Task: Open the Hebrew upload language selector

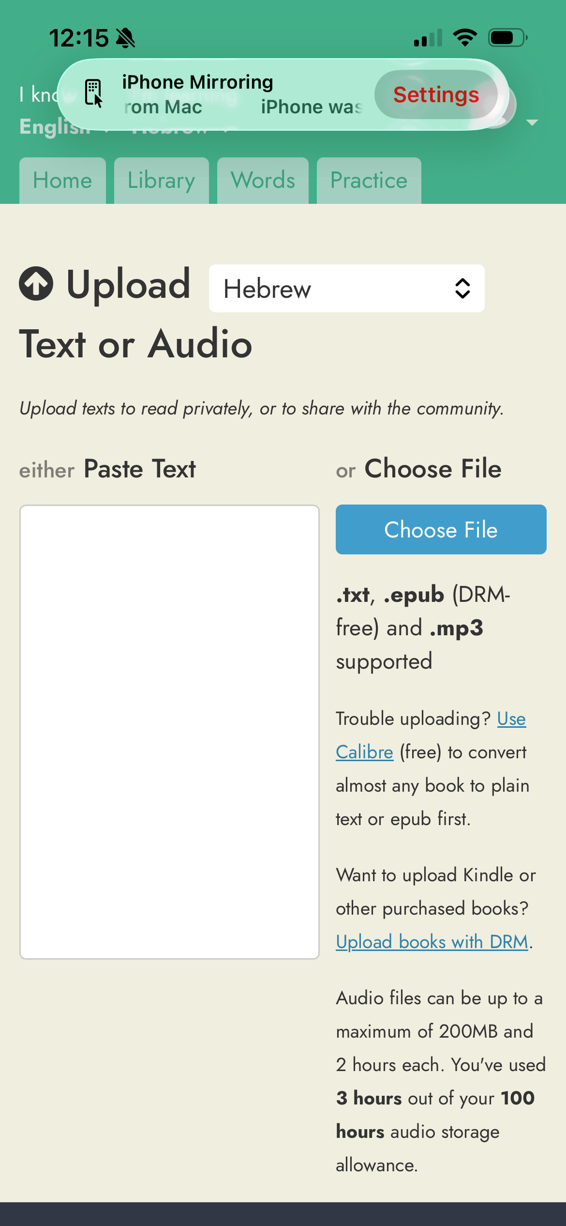Action: pyautogui.click(x=346, y=289)
